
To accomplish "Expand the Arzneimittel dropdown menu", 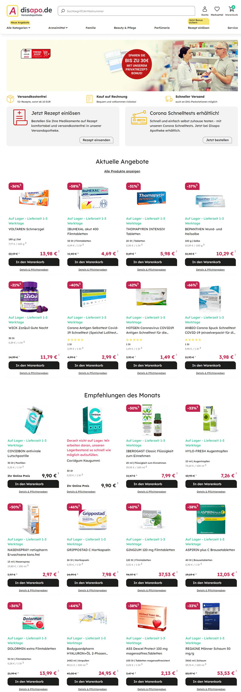I will (x=58, y=28).
